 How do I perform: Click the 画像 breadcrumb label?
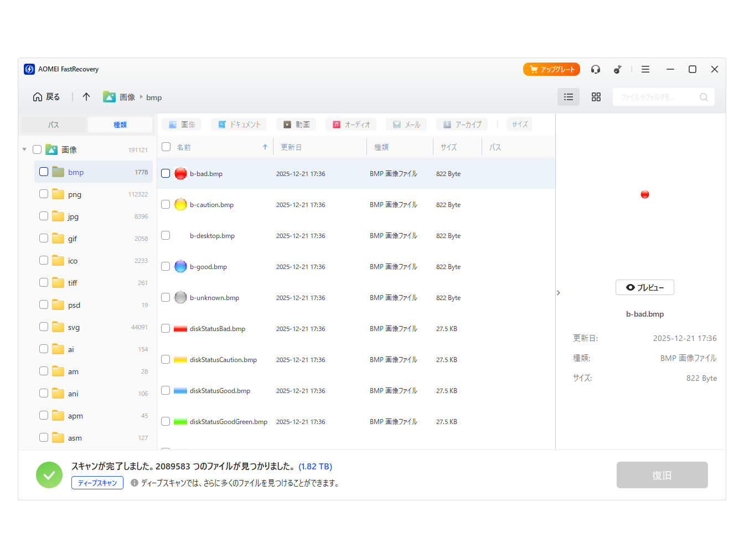[127, 97]
